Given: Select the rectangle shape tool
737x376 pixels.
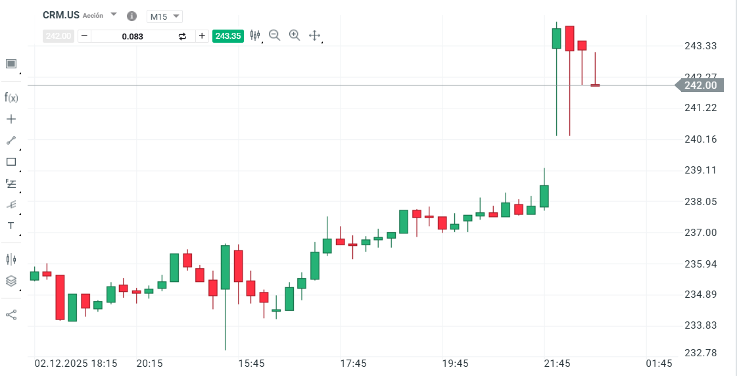Looking at the screenshot, I should coord(11,162).
